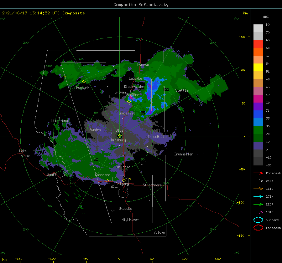This screenshot has height=263, width=282.
Task: Click the HighRiver town label
Action: coord(130,220)
